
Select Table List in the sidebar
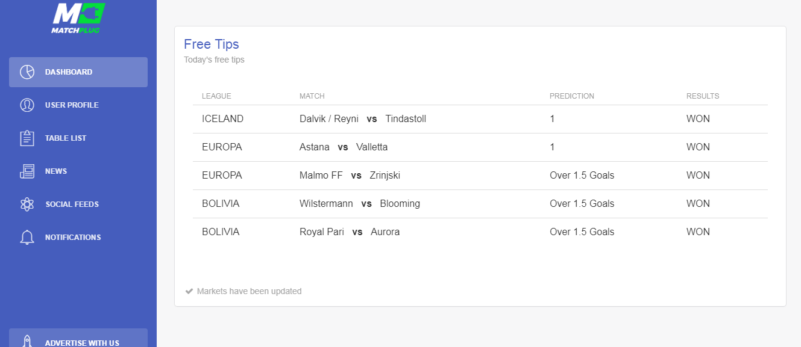point(78,138)
